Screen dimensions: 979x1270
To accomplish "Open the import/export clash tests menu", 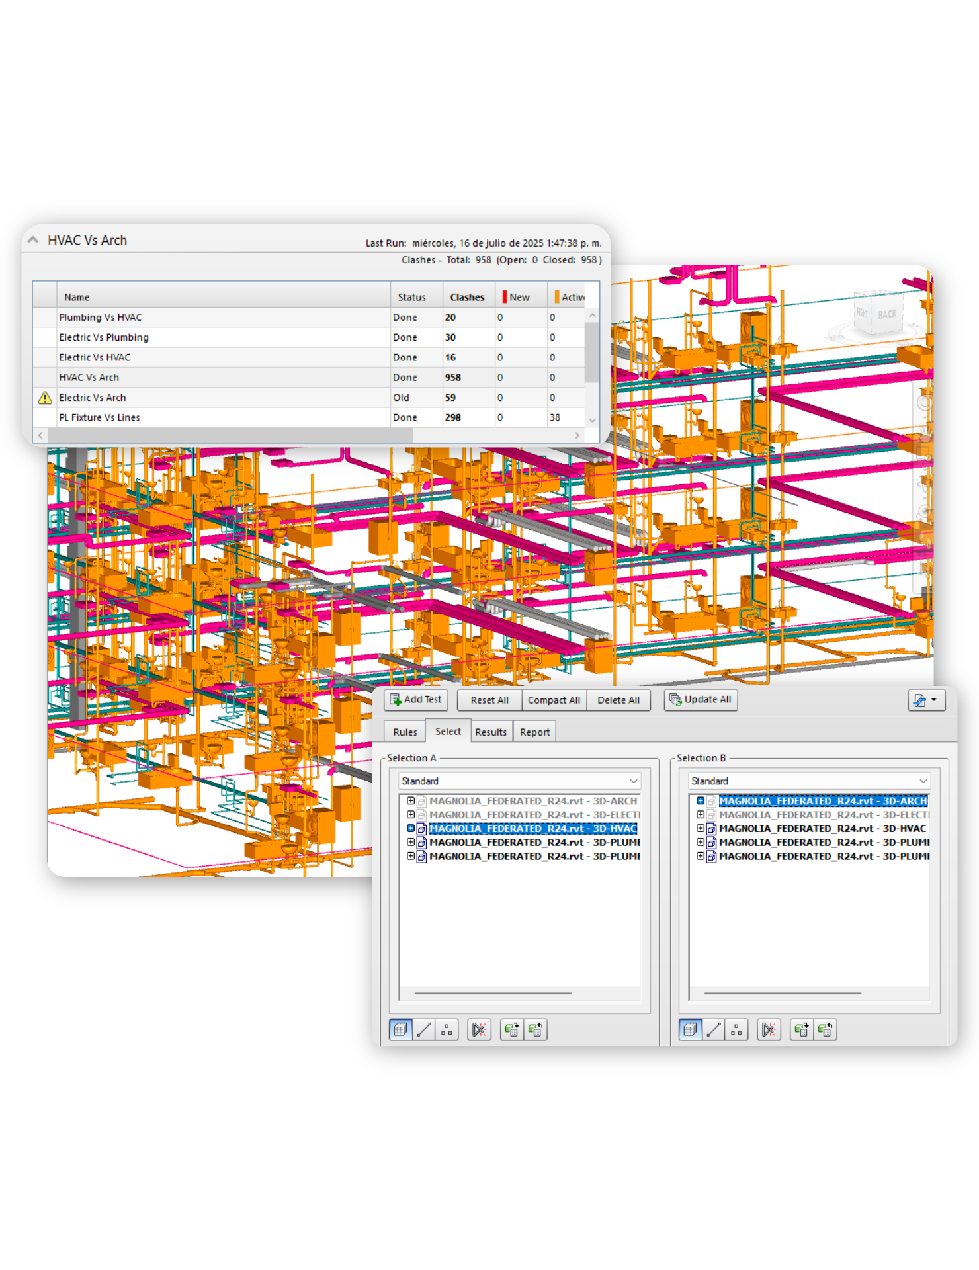I will click(x=926, y=700).
